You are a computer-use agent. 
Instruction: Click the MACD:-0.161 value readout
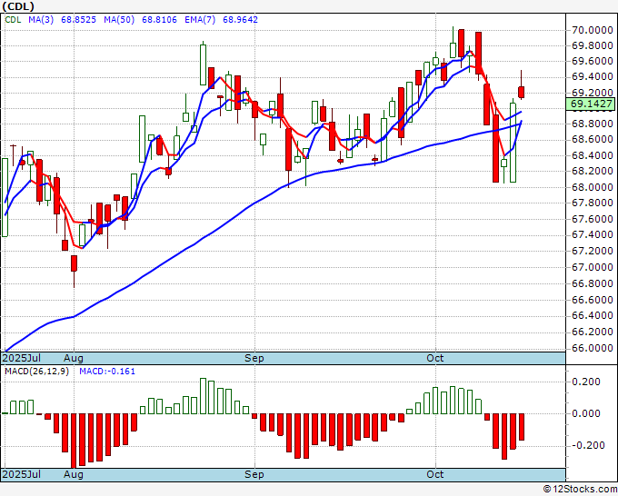[107, 372]
